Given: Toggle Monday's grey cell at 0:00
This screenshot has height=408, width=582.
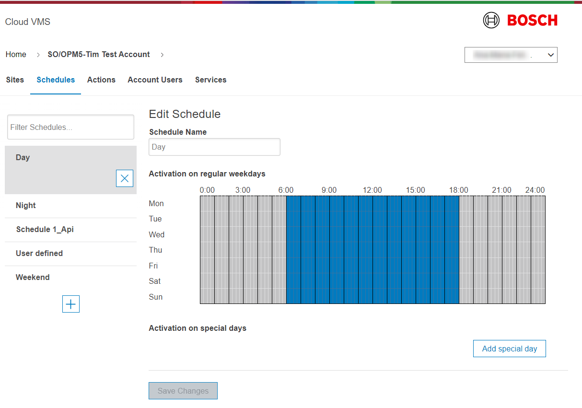Looking at the screenshot, I should [x=202, y=204].
